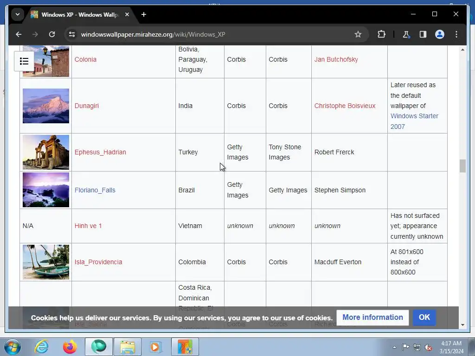The height and width of the screenshot is (356, 475).
Task: Open a new tab with the plus button
Action: click(144, 14)
